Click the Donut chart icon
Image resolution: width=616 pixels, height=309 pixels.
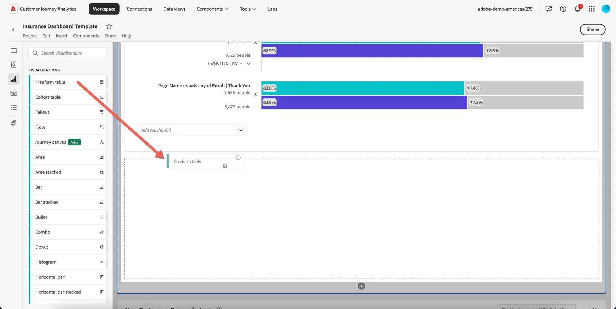coord(102,247)
